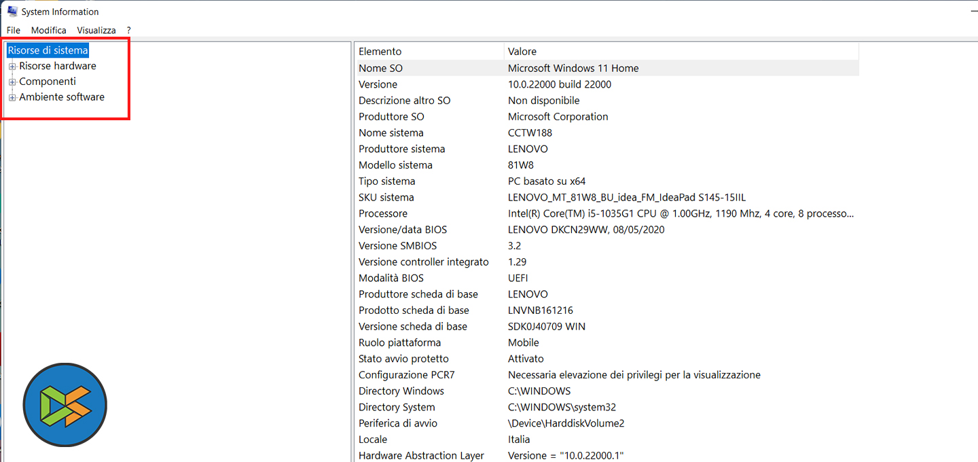This screenshot has width=978, height=462.
Task: Open the Visualizza menu
Action: [96, 30]
